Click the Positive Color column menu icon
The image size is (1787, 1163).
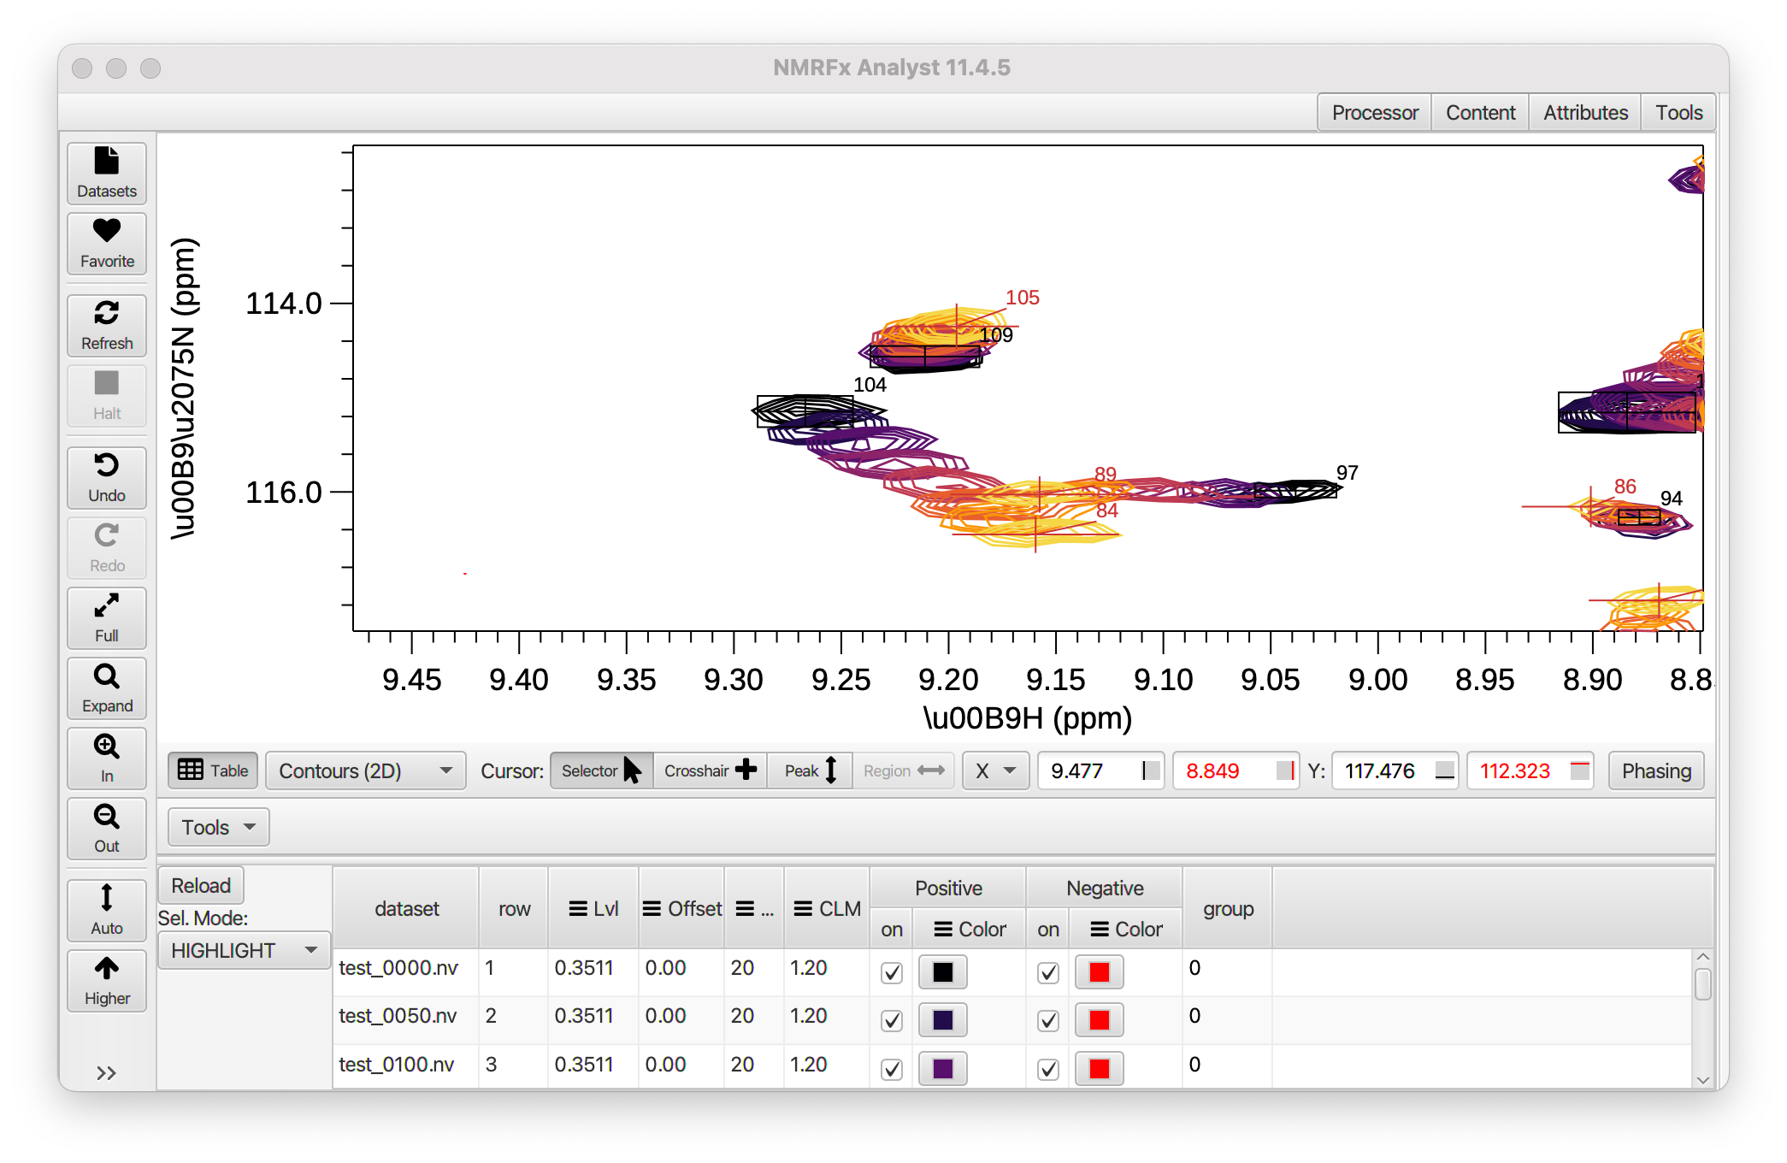point(943,930)
